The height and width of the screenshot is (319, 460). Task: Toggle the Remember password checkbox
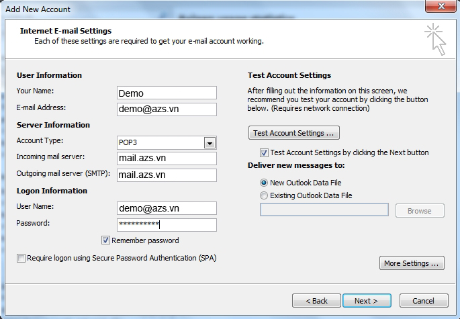click(106, 240)
